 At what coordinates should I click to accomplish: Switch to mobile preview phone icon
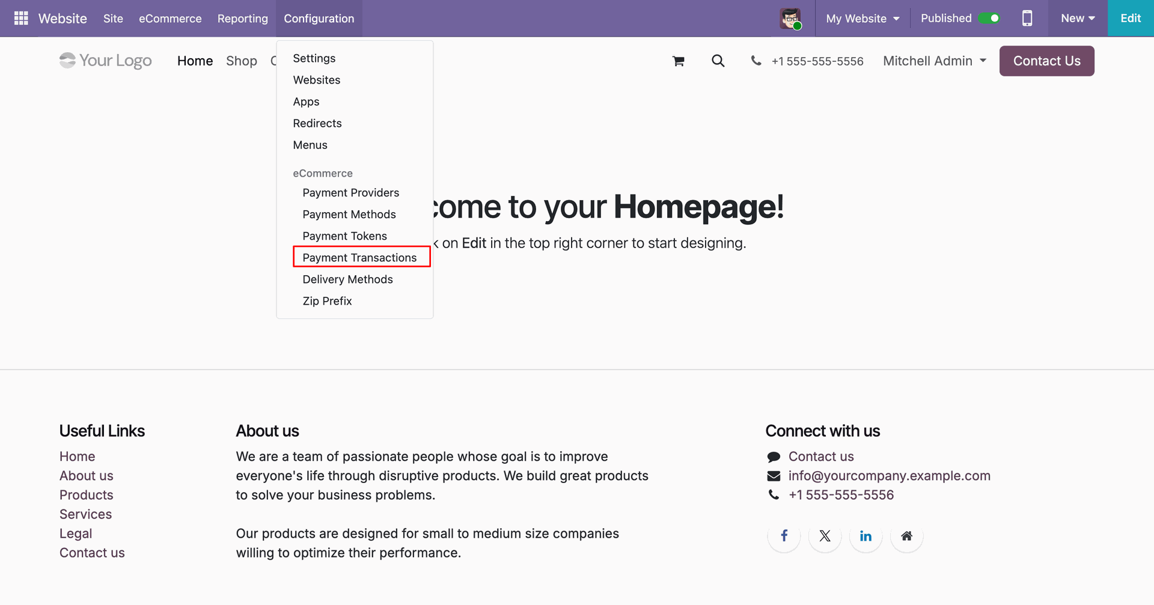pos(1027,18)
